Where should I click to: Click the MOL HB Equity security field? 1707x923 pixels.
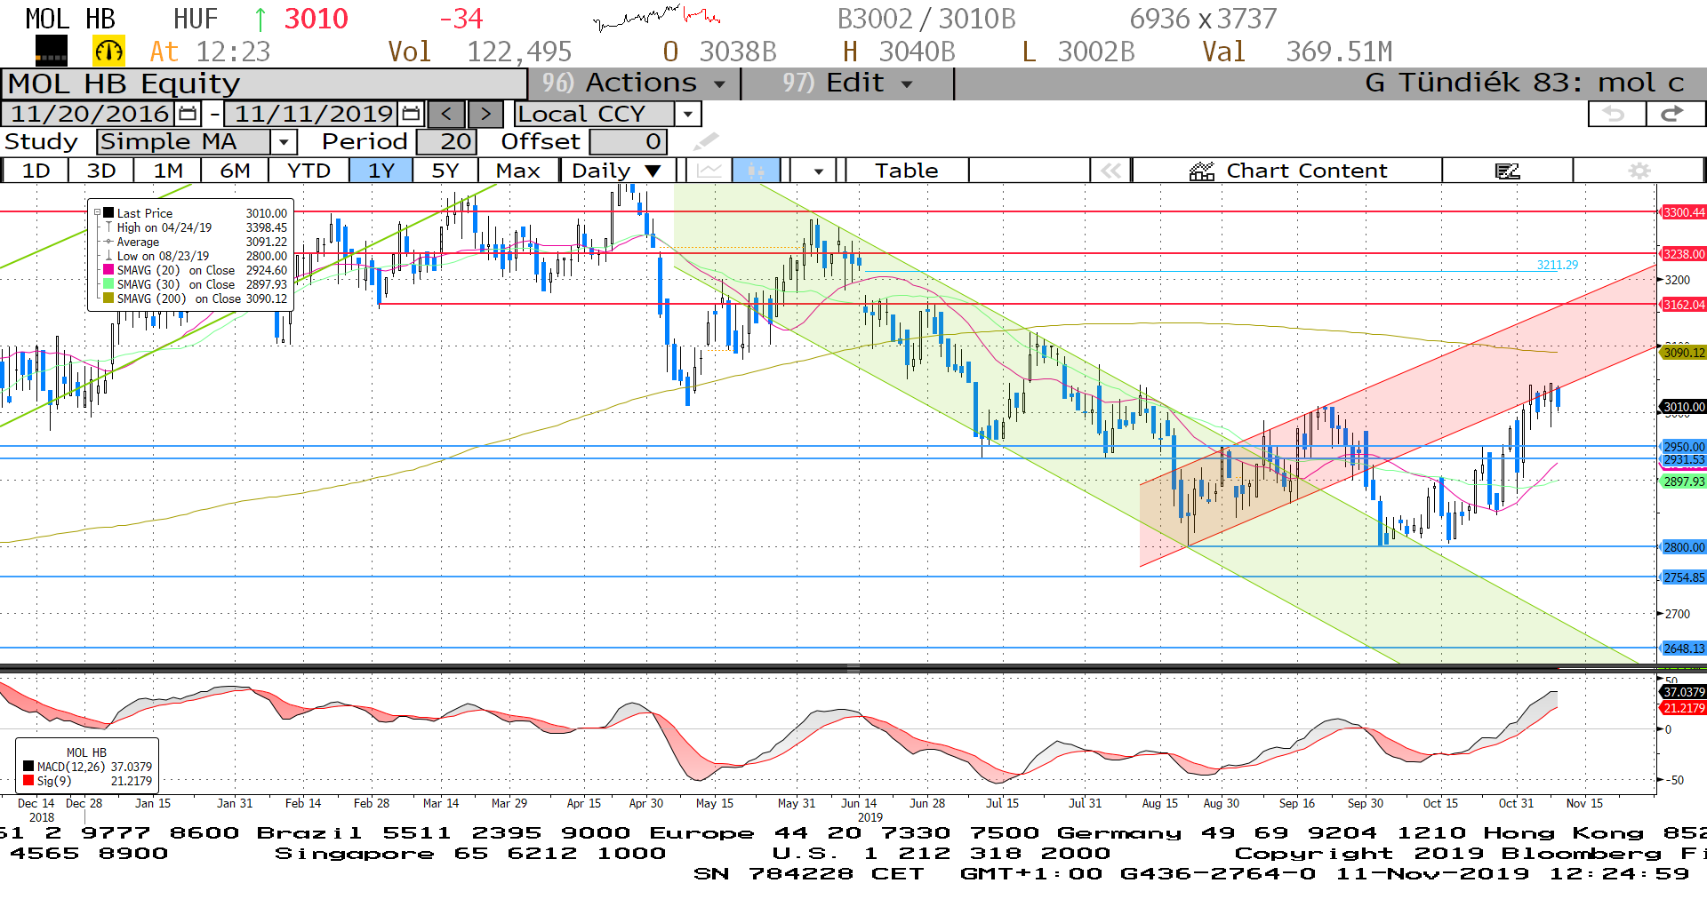265,84
